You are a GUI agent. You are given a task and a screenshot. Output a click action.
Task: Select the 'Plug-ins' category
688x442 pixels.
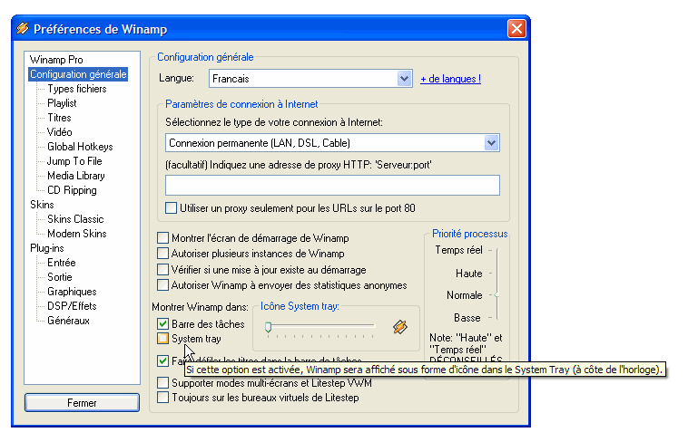coord(47,248)
